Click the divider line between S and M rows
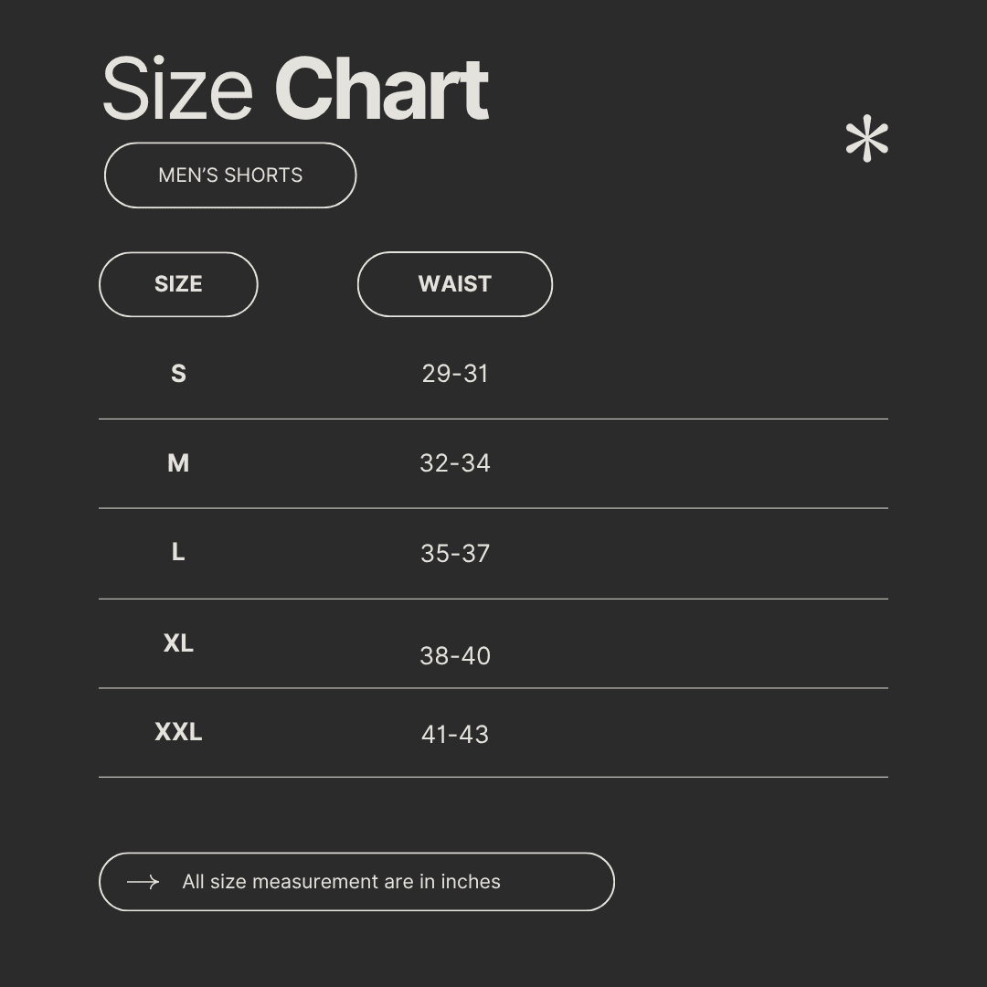This screenshot has width=987, height=987. pos(493,419)
